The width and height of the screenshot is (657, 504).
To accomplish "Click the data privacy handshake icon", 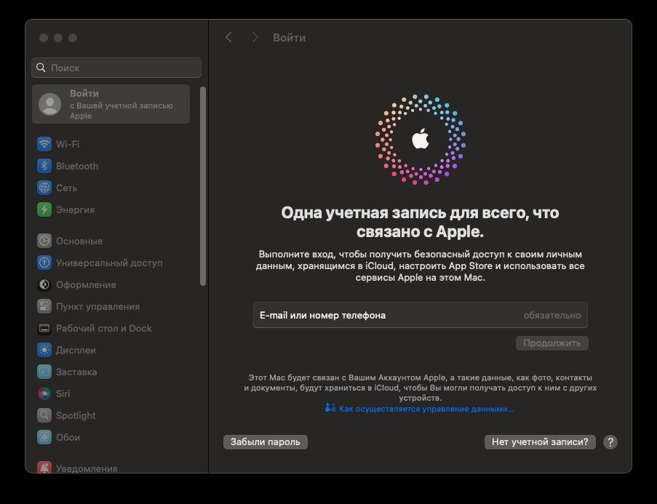I will tap(330, 408).
